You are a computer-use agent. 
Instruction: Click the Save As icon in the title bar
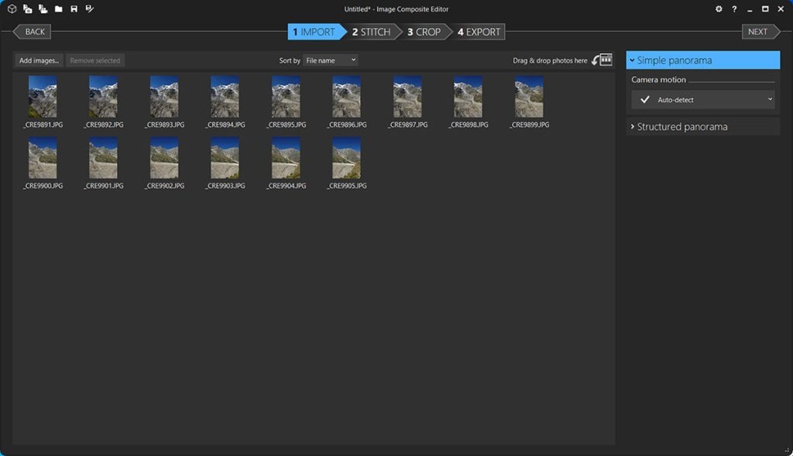point(90,9)
